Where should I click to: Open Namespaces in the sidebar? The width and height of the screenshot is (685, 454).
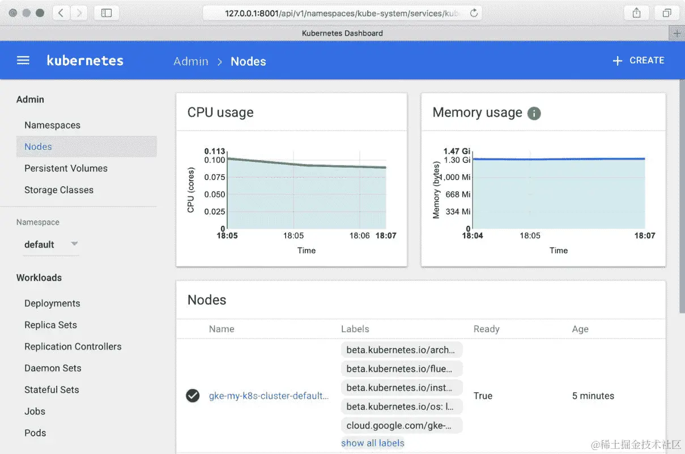tap(52, 125)
